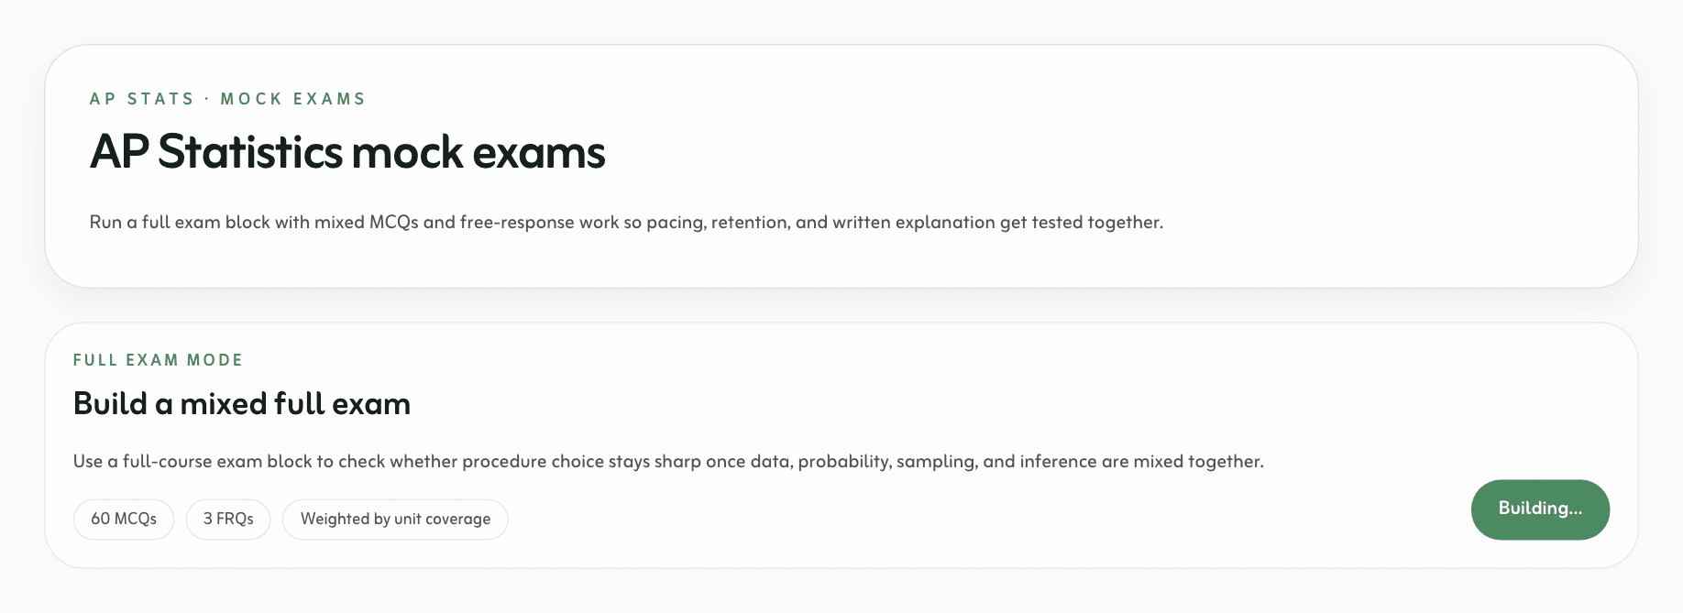Click the Building... button
This screenshot has height=613, width=1683.
[x=1540, y=509]
